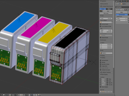
Task: Switch to the Scene properties tab icon
Action: coord(123,1)
